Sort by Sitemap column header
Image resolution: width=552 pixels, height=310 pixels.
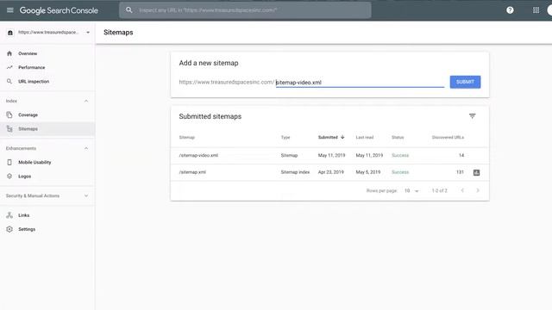[187, 138]
